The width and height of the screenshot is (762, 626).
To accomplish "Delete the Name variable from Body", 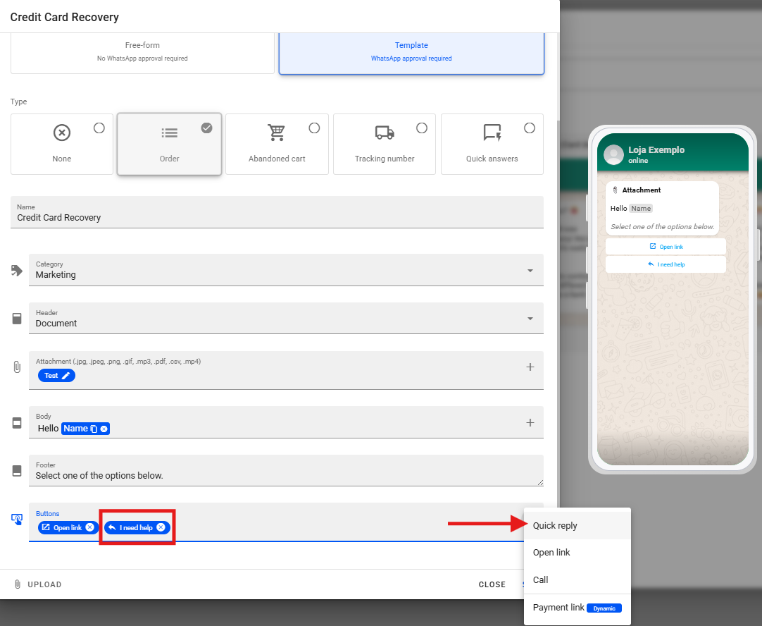I will pyautogui.click(x=104, y=429).
